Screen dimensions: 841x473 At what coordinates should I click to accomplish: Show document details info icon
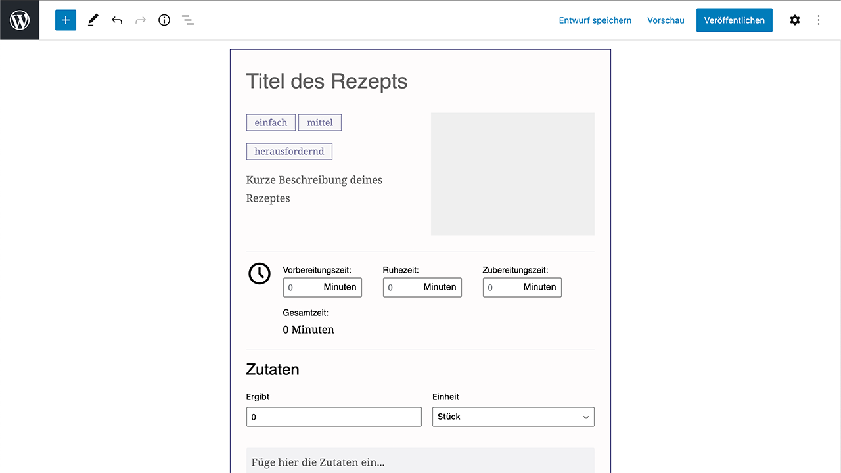point(164,20)
